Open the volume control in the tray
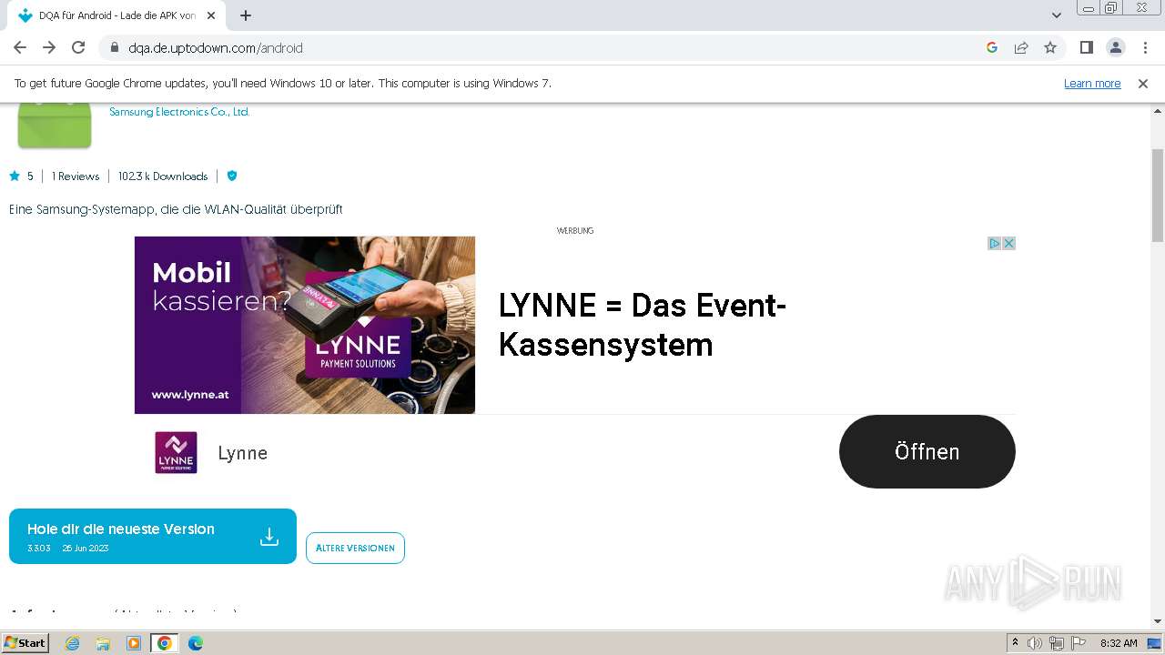This screenshot has width=1165, height=655. (1035, 643)
